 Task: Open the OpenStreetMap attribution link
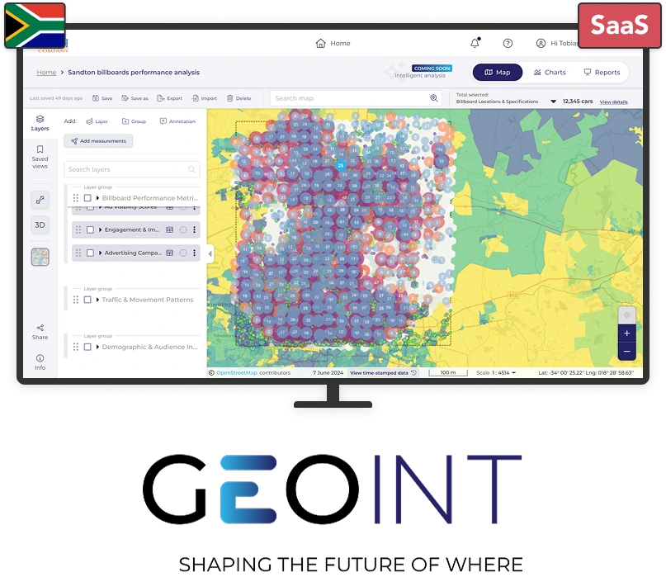click(x=237, y=372)
